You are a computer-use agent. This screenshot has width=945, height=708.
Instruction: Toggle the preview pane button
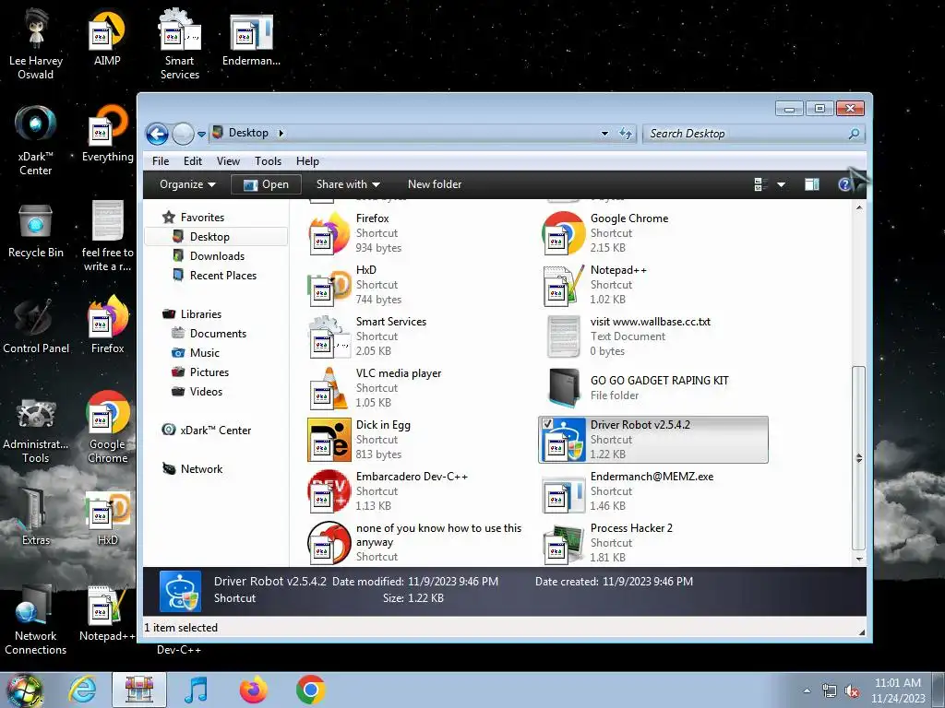point(812,184)
